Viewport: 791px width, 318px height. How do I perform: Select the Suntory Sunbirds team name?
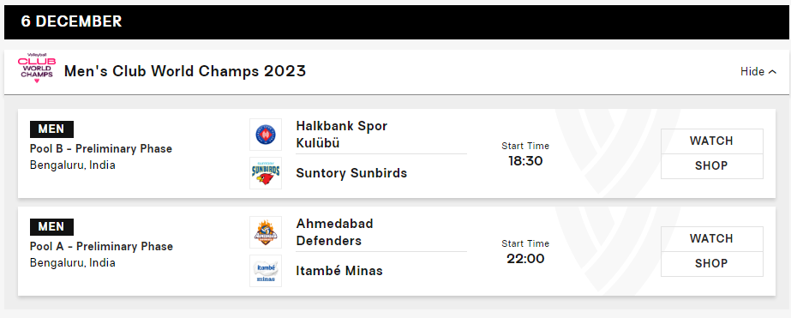(x=351, y=173)
